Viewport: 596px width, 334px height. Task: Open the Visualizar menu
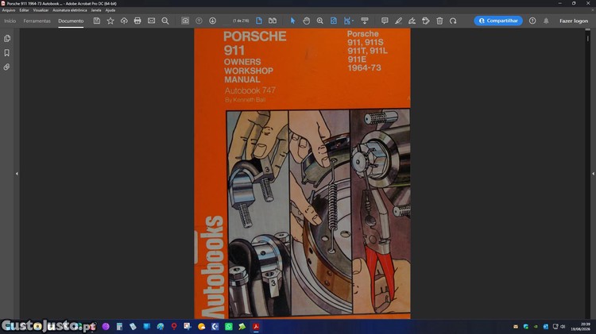[x=41, y=10]
